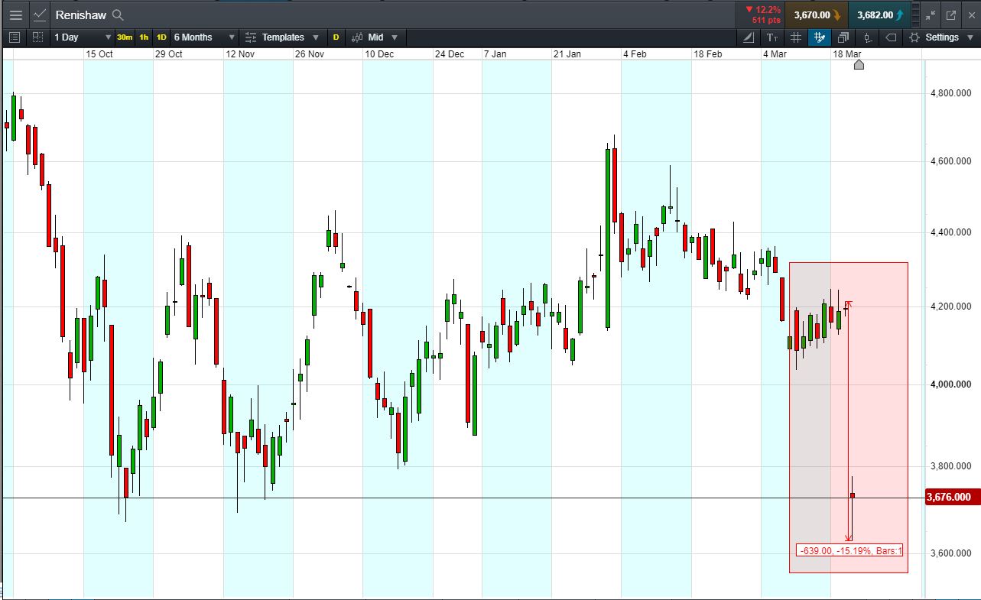Click the 4,000.000 price axis label

950,384
